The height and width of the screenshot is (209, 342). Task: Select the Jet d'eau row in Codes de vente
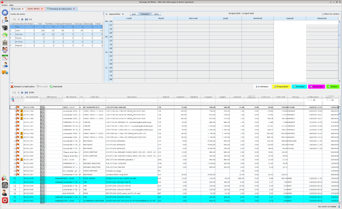click(56, 42)
